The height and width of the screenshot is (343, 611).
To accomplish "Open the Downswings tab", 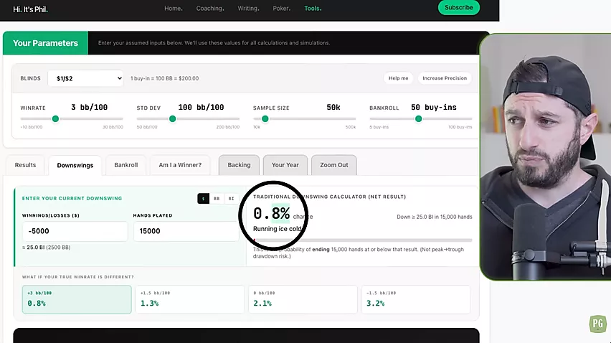I will [75, 165].
